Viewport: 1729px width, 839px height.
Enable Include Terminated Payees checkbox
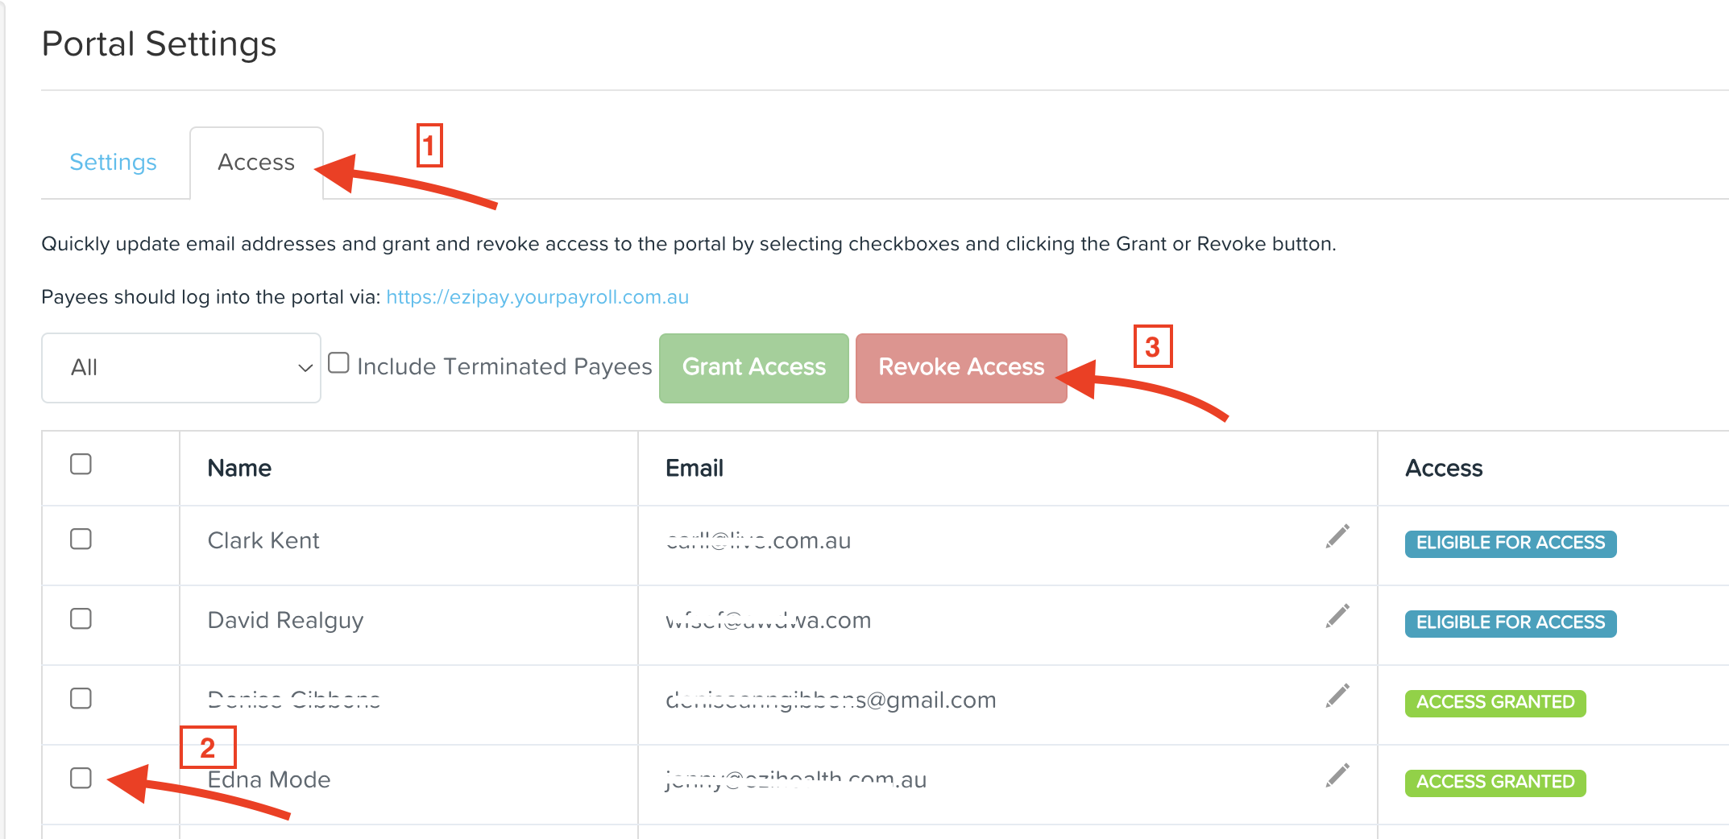(338, 363)
